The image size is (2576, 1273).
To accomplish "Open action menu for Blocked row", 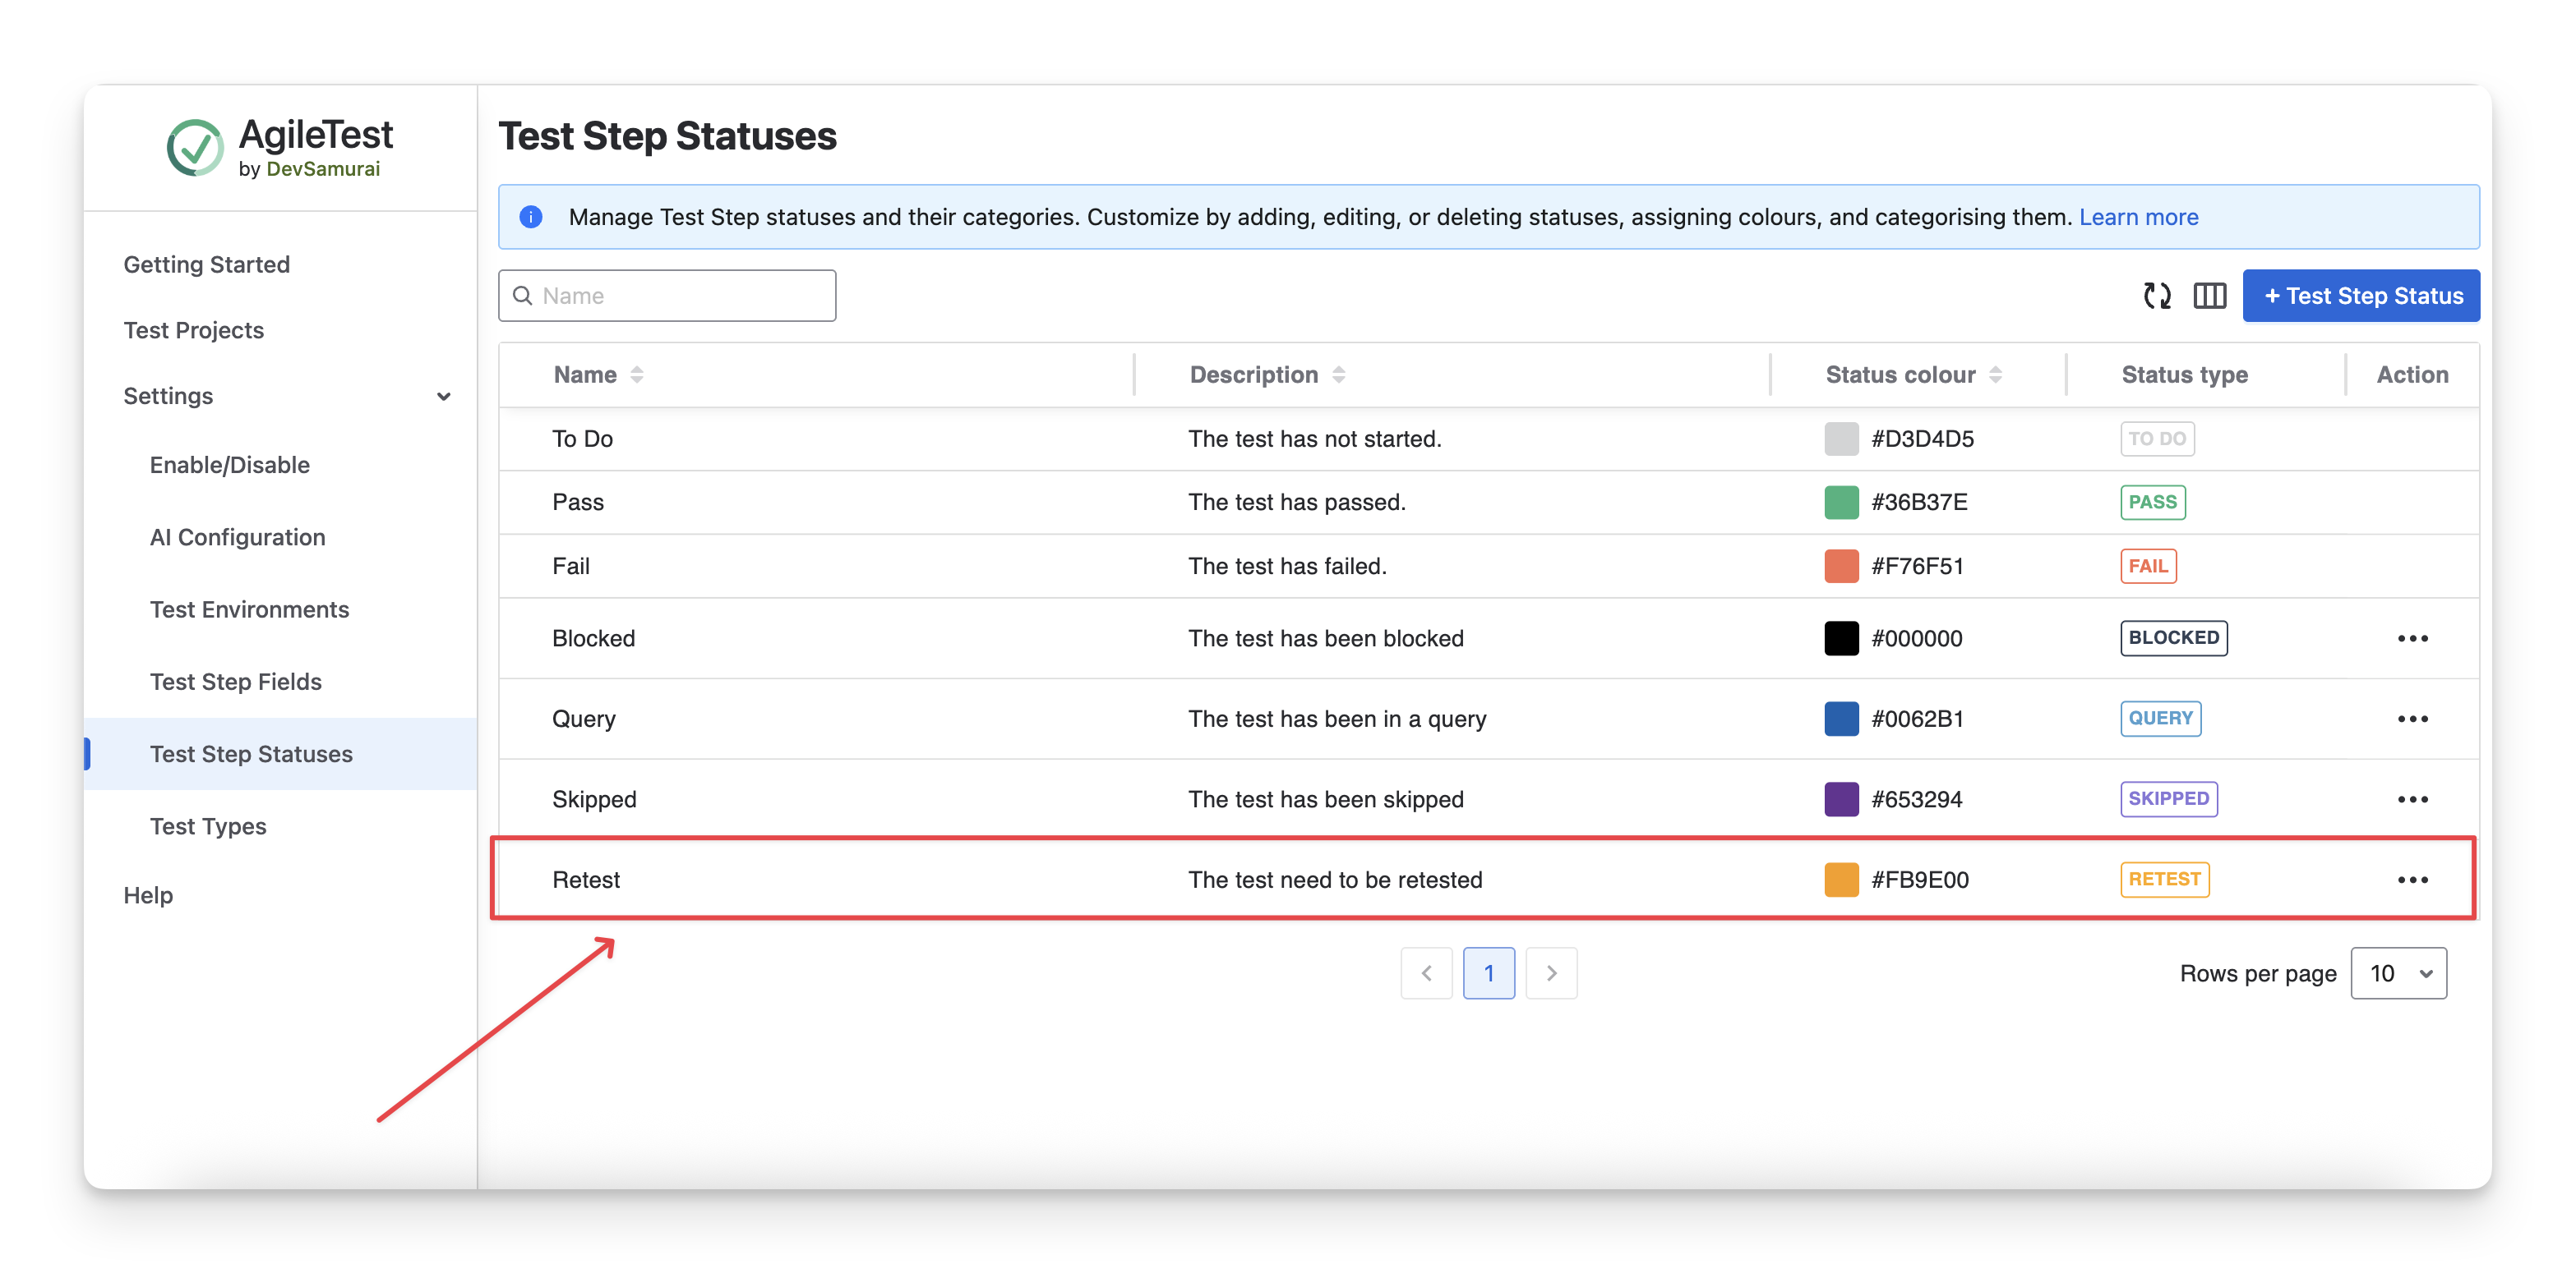I will (2412, 638).
